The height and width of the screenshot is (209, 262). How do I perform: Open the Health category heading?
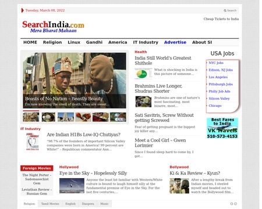pyautogui.click(x=141, y=52)
